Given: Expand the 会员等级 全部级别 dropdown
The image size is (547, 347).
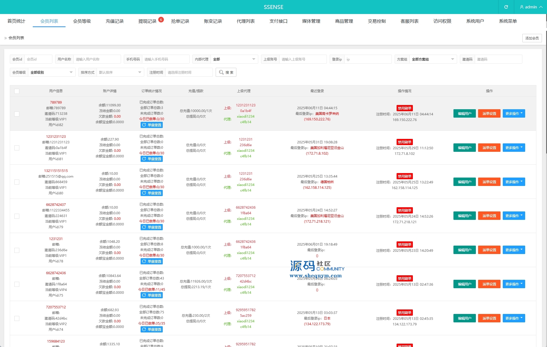Looking at the screenshot, I should (x=52, y=72).
